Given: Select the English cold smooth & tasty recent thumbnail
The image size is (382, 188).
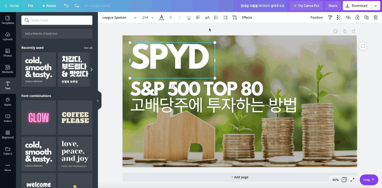Looking at the screenshot, I should pos(39,70).
